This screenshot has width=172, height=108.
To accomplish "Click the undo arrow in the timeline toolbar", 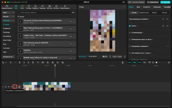I will pyautogui.click(x=11, y=62).
